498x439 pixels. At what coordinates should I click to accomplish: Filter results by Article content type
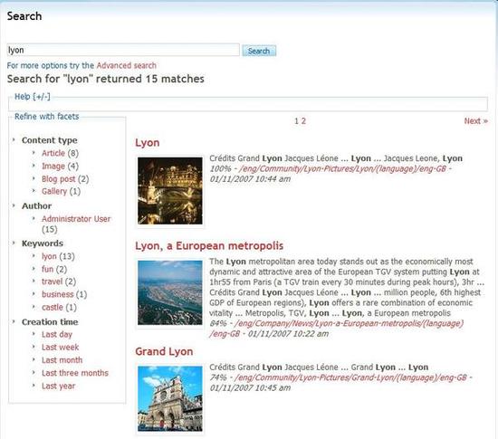point(53,153)
